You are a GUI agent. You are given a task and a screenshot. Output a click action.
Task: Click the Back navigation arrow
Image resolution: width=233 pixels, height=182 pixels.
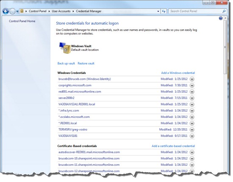[x=6, y=11]
